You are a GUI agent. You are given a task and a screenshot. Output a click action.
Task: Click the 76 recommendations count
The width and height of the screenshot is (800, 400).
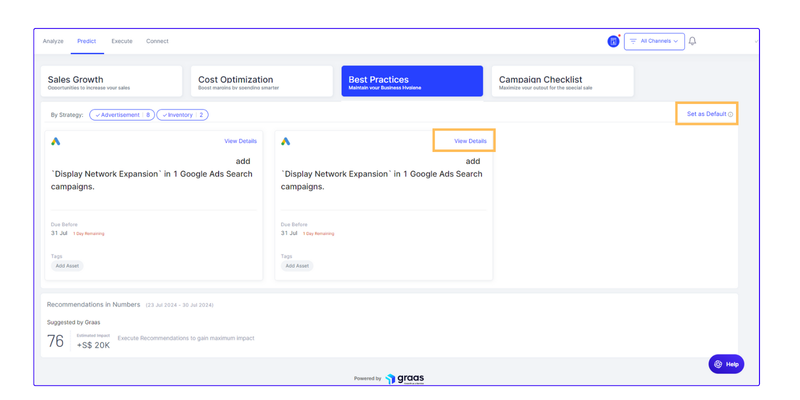click(55, 341)
